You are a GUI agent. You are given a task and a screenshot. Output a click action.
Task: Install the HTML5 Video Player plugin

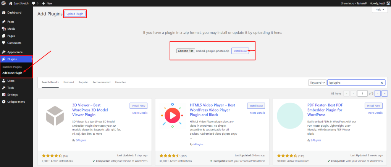[256, 106]
